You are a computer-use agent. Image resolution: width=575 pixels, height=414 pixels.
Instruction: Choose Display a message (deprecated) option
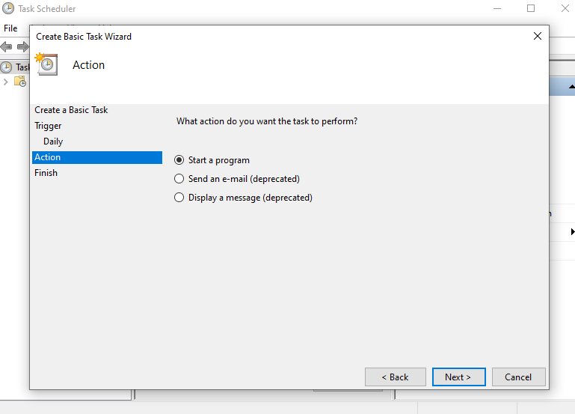(179, 198)
